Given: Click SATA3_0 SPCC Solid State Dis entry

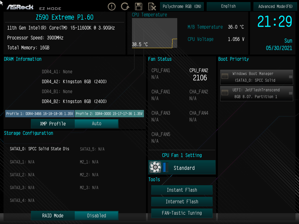Looking at the screenshot, I should tap(39, 149).
